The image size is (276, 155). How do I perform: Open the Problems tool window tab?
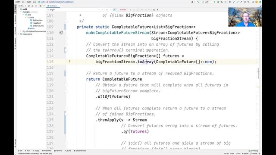47,151
